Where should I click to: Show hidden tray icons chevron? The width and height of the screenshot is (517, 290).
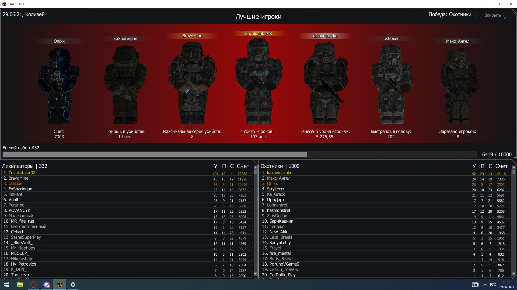tap(485, 285)
